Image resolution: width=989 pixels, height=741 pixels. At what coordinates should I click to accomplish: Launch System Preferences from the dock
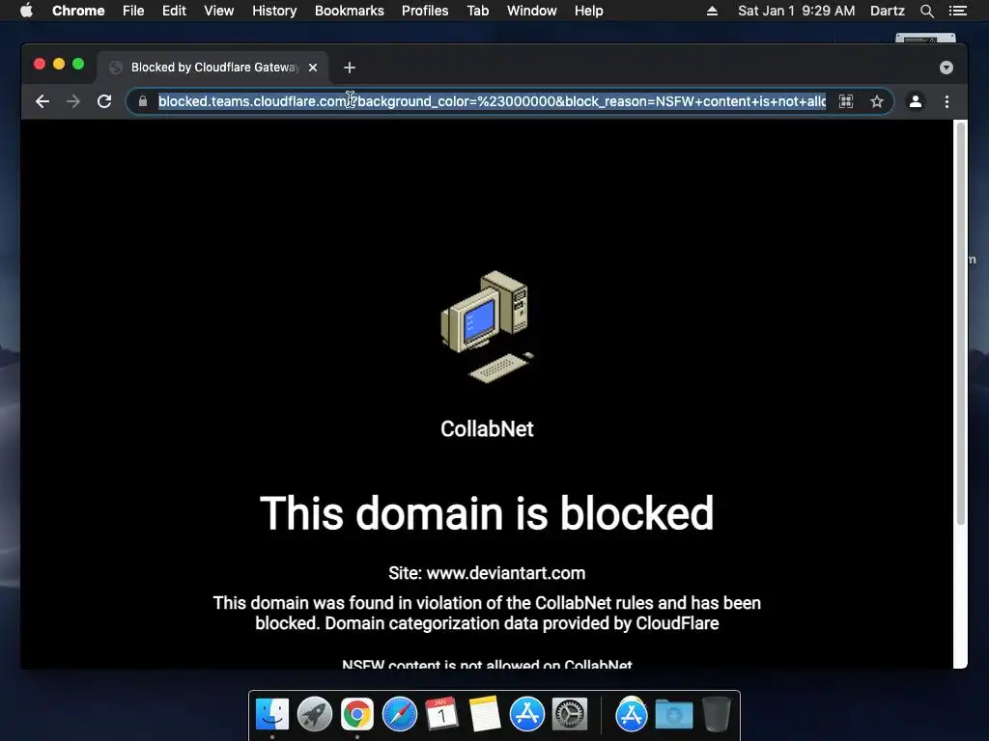[570, 715]
